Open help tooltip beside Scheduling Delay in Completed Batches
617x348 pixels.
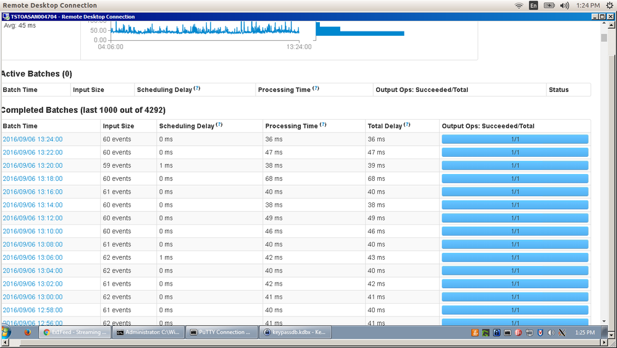[219, 125]
